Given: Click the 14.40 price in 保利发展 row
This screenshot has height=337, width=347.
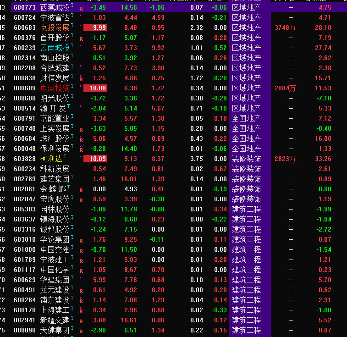Looking at the screenshot, I should [129, 149].
